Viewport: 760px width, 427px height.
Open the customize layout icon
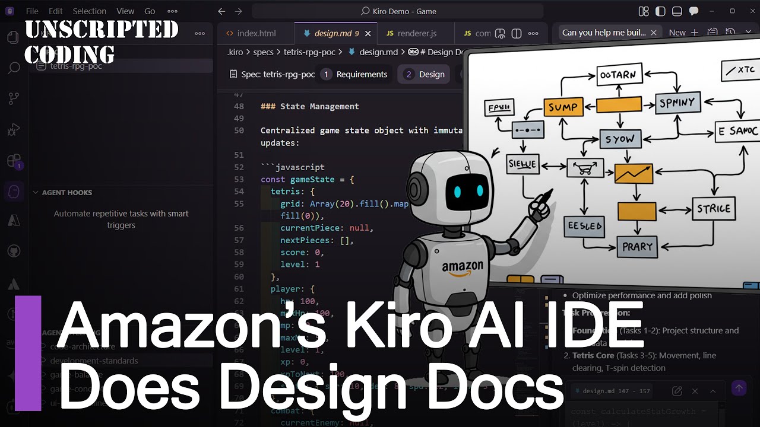[x=644, y=11]
